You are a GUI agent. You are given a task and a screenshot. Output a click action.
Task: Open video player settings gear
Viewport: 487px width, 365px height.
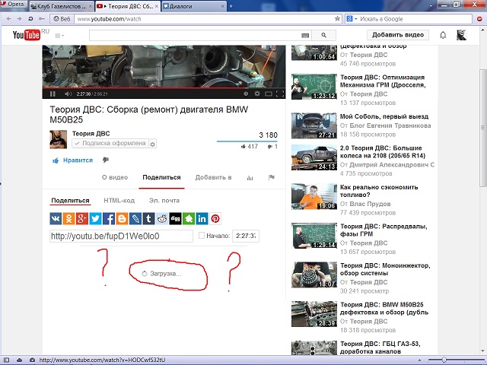(x=257, y=94)
